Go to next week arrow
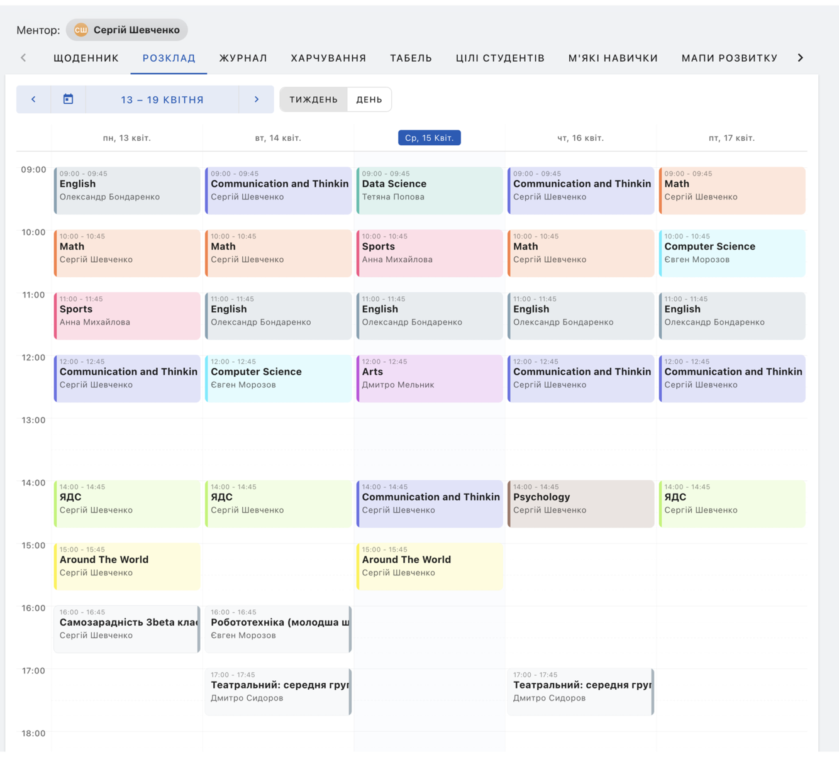Image resolution: width=839 pixels, height=757 pixels. [x=256, y=99]
